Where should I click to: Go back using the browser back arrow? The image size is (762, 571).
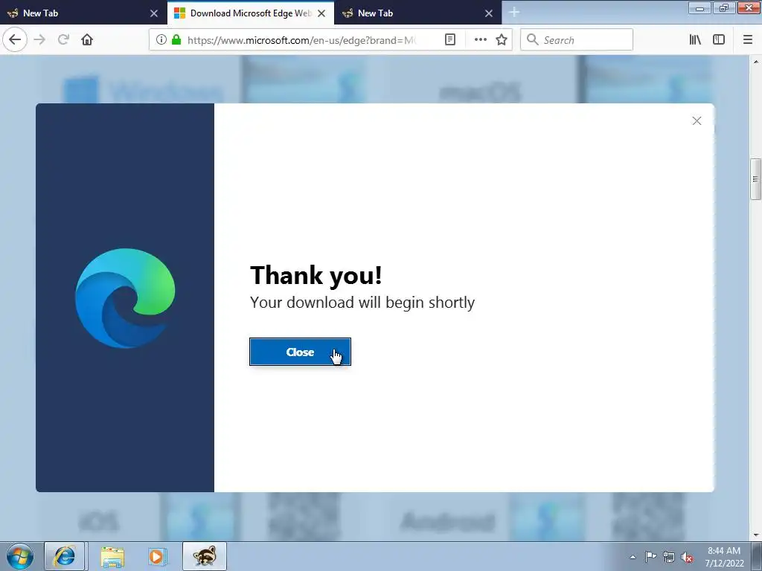pos(15,39)
